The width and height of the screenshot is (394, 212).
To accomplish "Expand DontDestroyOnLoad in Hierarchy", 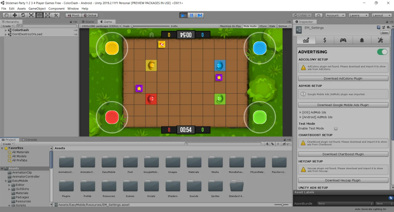I will click(6, 34).
